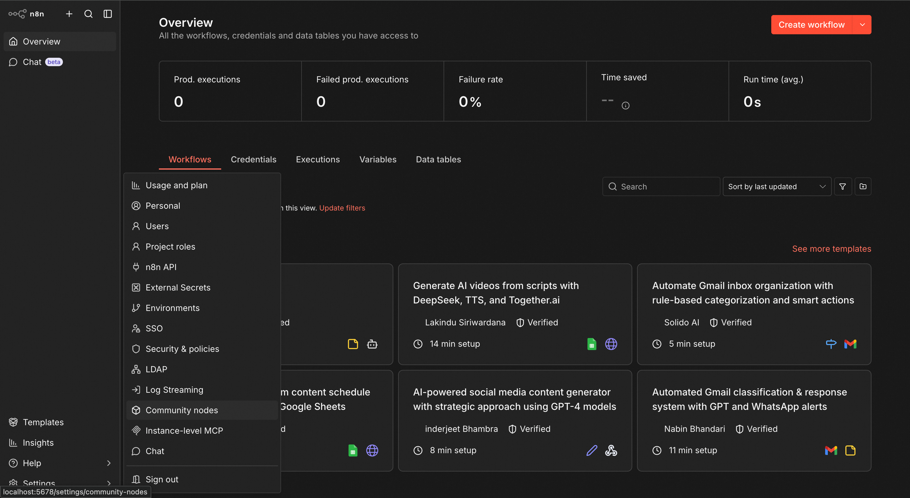The width and height of the screenshot is (910, 498).
Task: Click the Update filters link
Action: point(342,208)
